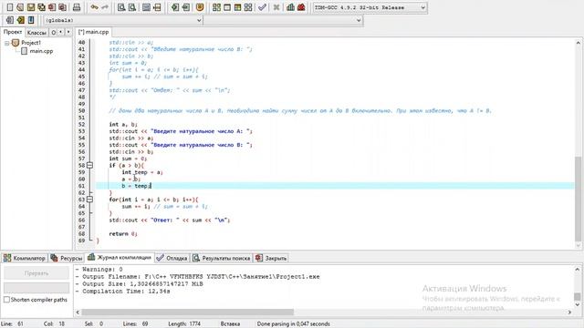This screenshot has height=328, width=584.
Task: Click the Compile and Run icon
Action: click(237, 7)
